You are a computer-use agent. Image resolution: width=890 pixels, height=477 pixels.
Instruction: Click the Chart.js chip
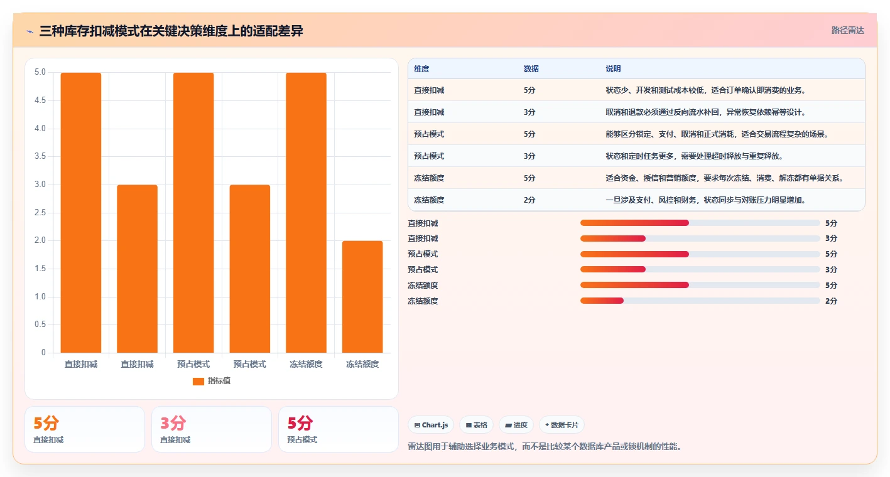point(431,425)
